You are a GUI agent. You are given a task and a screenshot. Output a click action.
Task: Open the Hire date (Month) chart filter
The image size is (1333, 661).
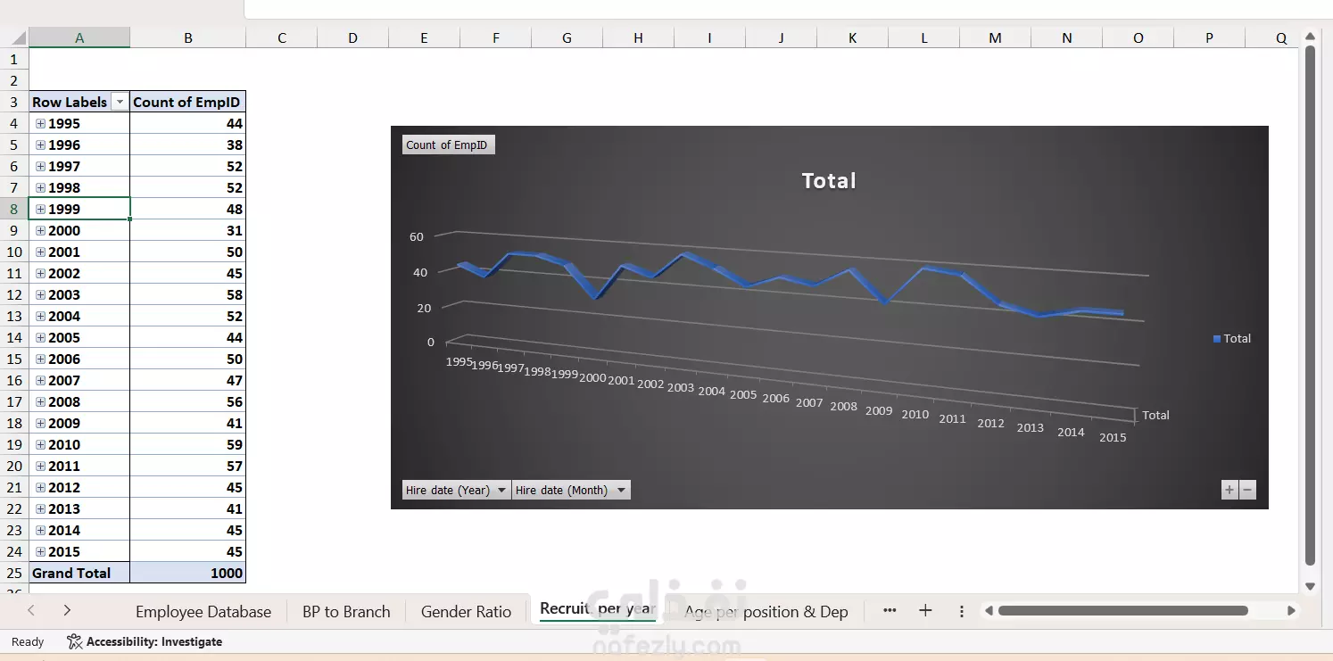pyautogui.click(x=571, y=490)
